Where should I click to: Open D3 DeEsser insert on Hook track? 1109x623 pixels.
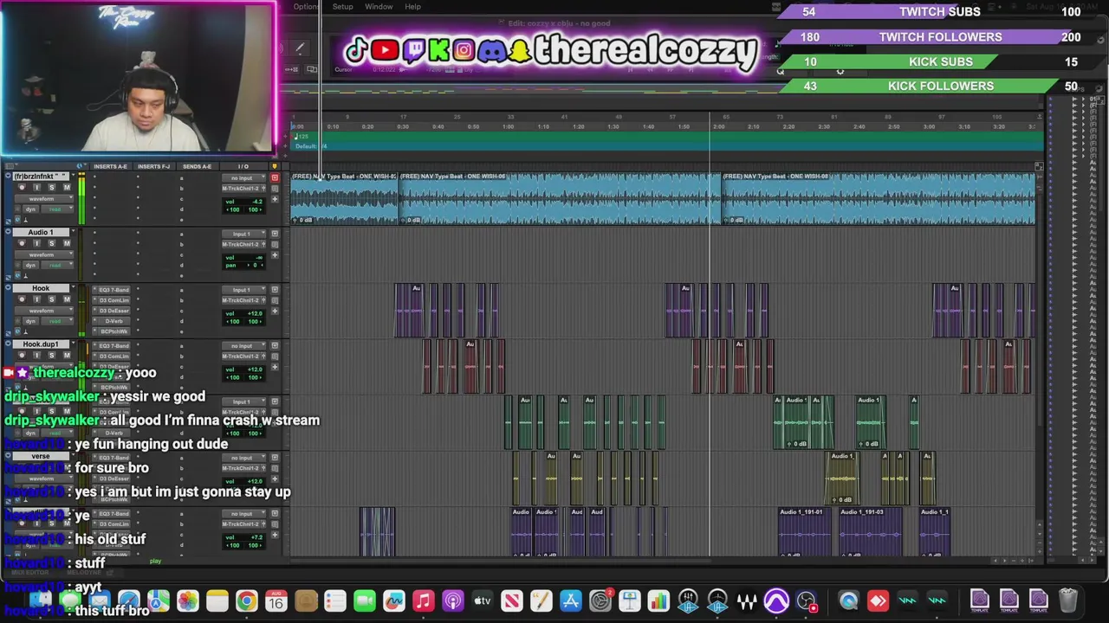(x=113, y=311)
